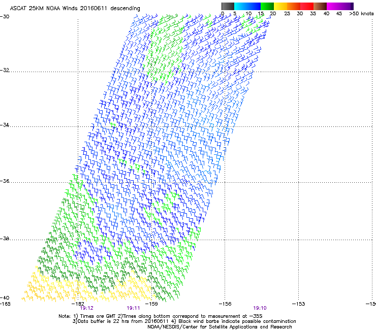The height and width of the screenshot is (330, 376).
Task: Click the orange 25-30 knots legend swatch
Action: click(x=294, y=6)
